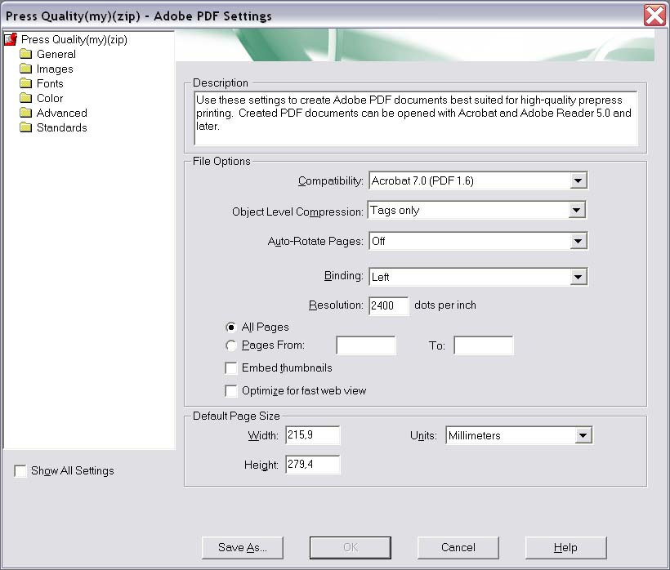Click the Pages From start field
Screen dimensions: 670x570
366,345
